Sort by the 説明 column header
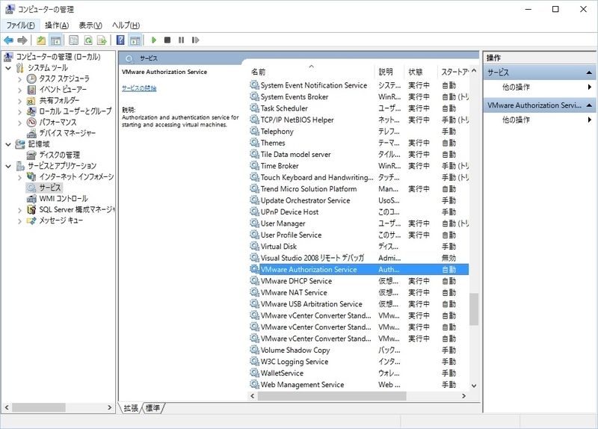Image resolution: width=598 pixels, height=429 pixels. pyautogui.click(x=389, y=72)
